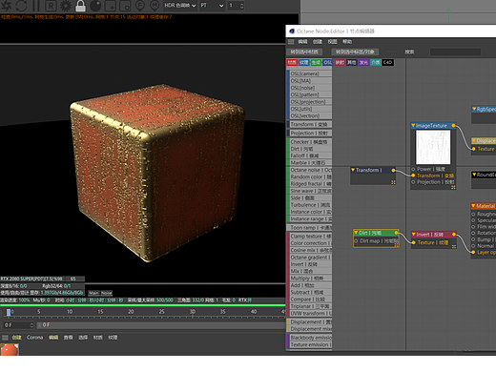This screenshot has width=496, height=372.
Task: Click the Checker node list button
Action: [309, 142]
